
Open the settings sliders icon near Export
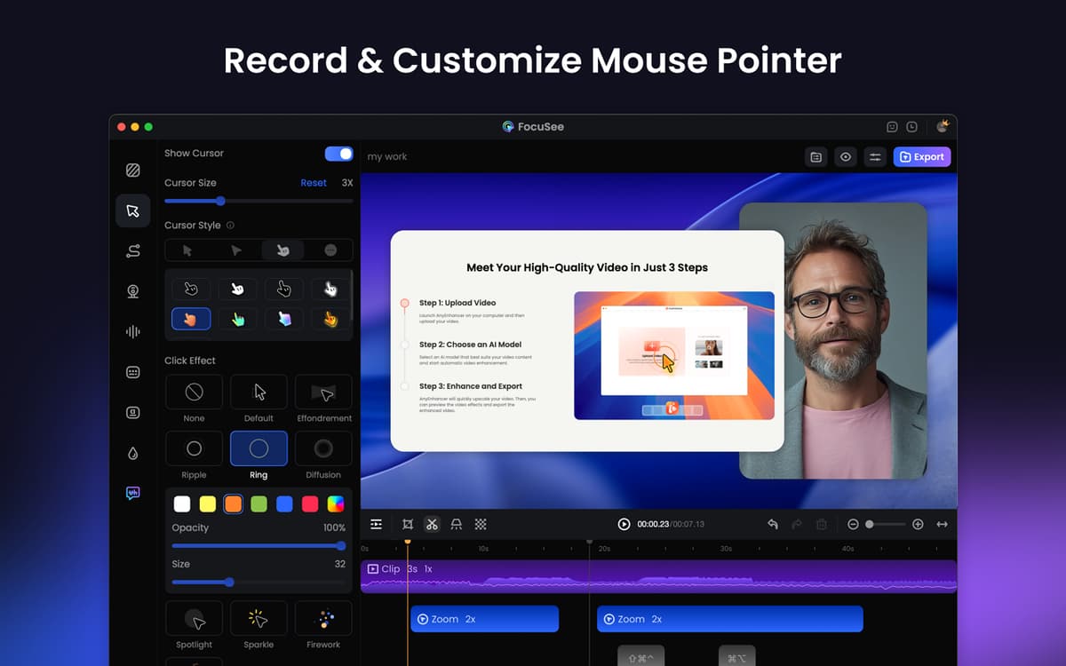click(875, 157)
